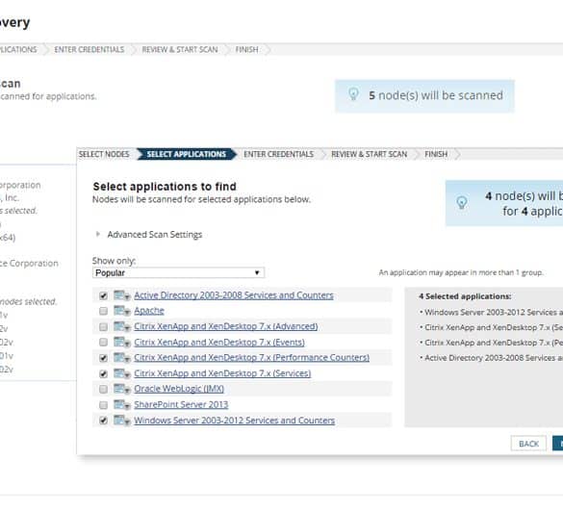Viewport: 563px width, 511px height.
Task: Click the Back button
Action: (x=528, y=444)
